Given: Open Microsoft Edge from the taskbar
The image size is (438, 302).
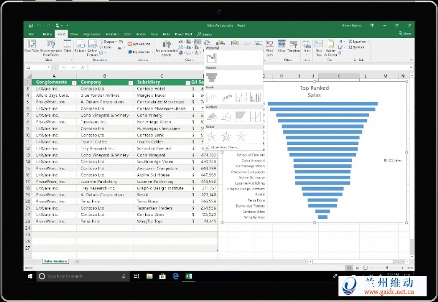Looking at the screenshot, I should (x=176, y=276).
